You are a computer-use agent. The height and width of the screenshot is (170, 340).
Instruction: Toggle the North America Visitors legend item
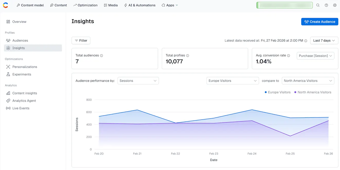click(x=313, y=92)
